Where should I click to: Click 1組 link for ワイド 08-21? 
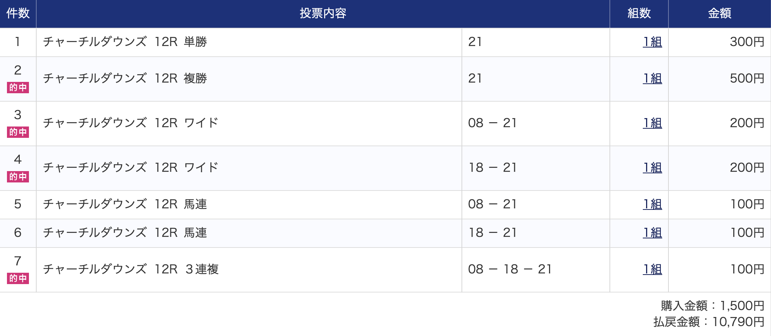652,123
